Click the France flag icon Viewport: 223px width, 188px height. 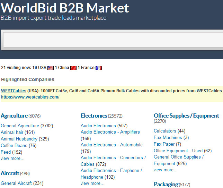click(99, 68)
